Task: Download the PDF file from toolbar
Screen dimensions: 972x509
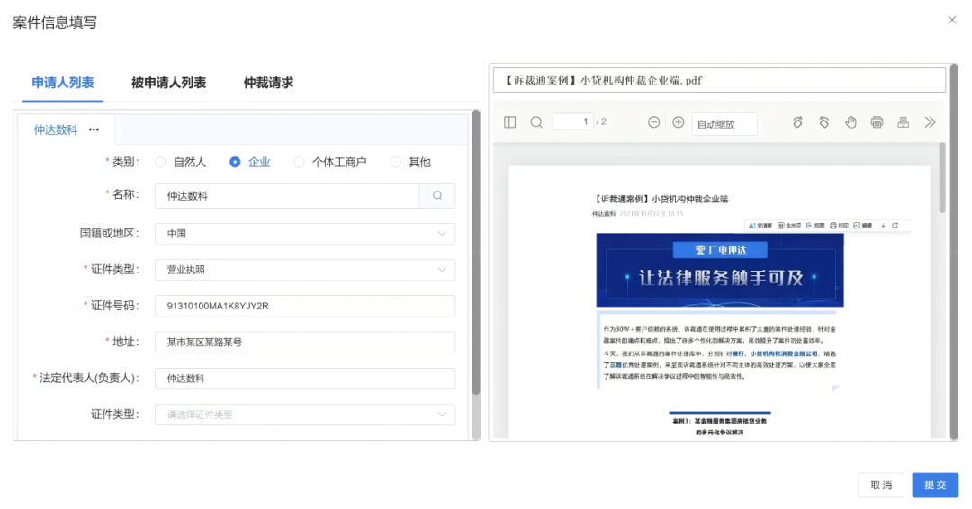Action: click(x=904, y=122)
